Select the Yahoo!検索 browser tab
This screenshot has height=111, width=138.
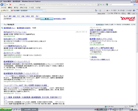26,11
